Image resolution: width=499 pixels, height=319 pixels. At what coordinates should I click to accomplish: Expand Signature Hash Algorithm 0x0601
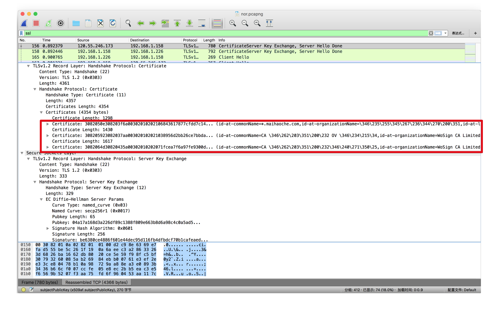coord(48,228)
